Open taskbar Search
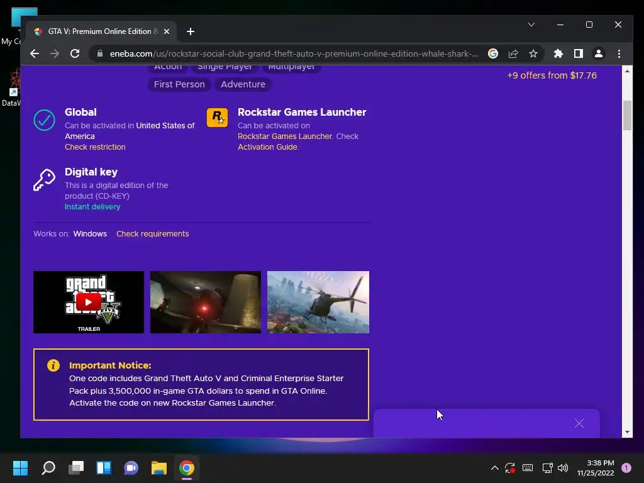Screen dimensions: 644x483 [x=48, y=468]
